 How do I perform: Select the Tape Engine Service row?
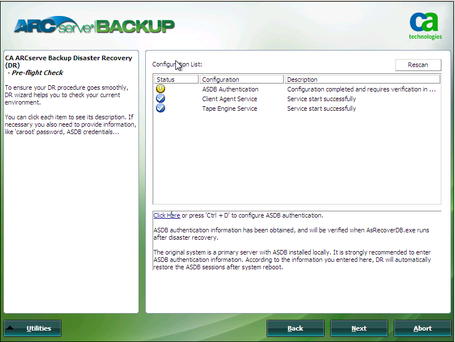click(297, 109)
